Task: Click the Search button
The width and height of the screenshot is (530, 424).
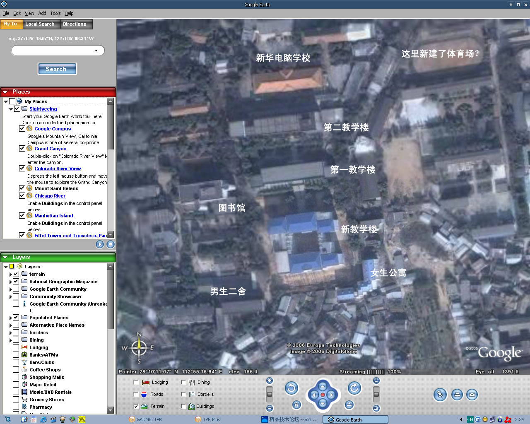Action: pyautogui.click(x=57, y=69)
